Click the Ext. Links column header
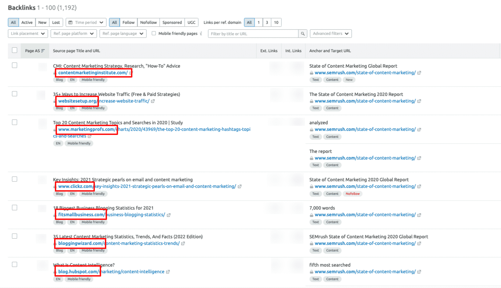501x288 pixels. click(x=269, y=51)
